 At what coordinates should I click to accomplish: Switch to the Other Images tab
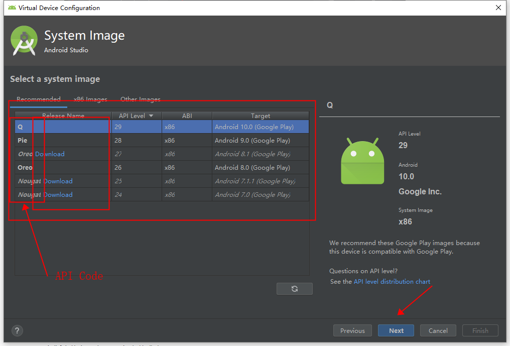[141, 99]
